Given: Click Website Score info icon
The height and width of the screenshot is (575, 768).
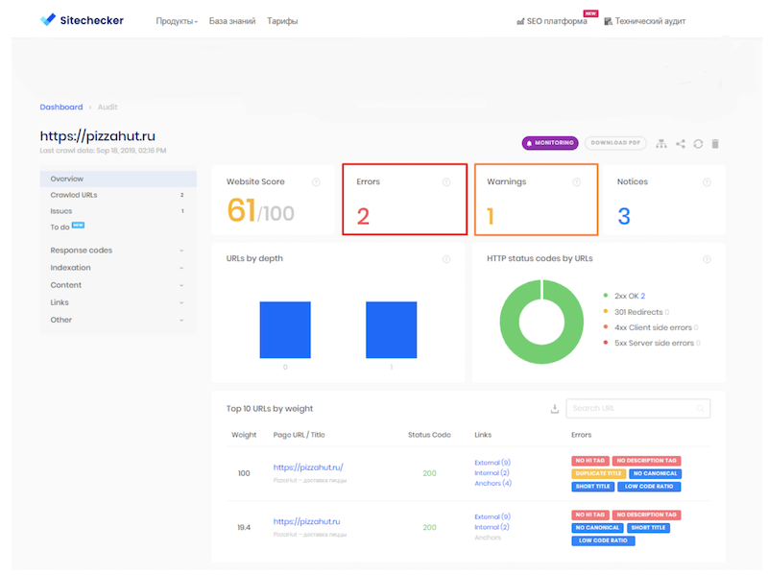Looking at the screenshot, I should tap(316, 182).
